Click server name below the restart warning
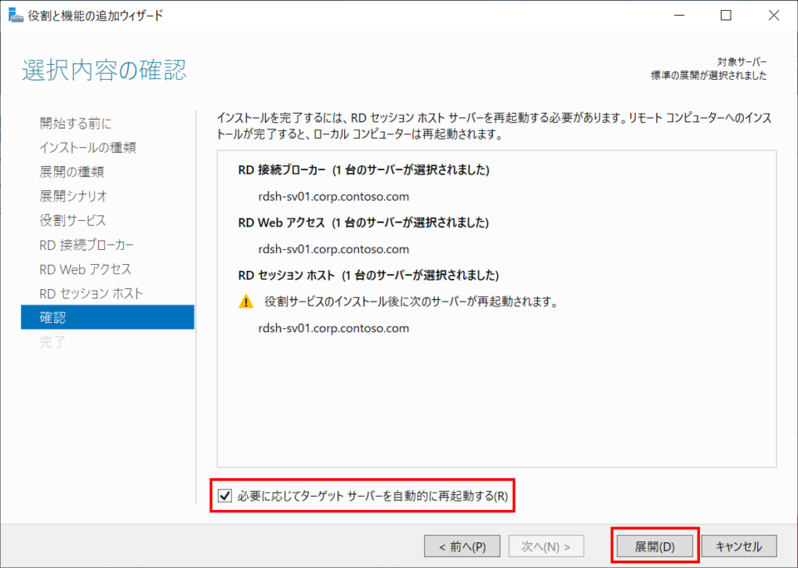The height and width of the screenshot is (568, 798). click(x=334, y=328)
